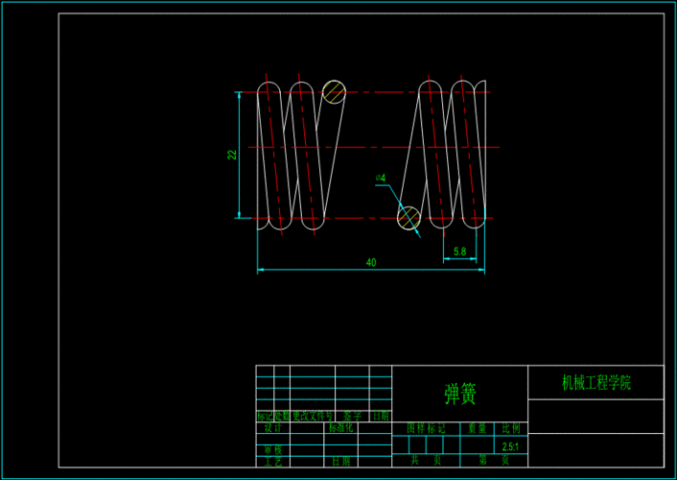The height and width of the screenshot is (480, 677).
Task: Select the horizontal red center axis line
Action: (374, 148)
